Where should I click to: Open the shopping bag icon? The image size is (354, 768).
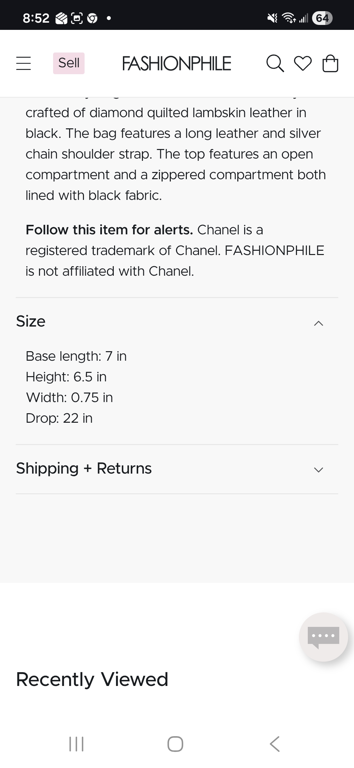[330, 63]
